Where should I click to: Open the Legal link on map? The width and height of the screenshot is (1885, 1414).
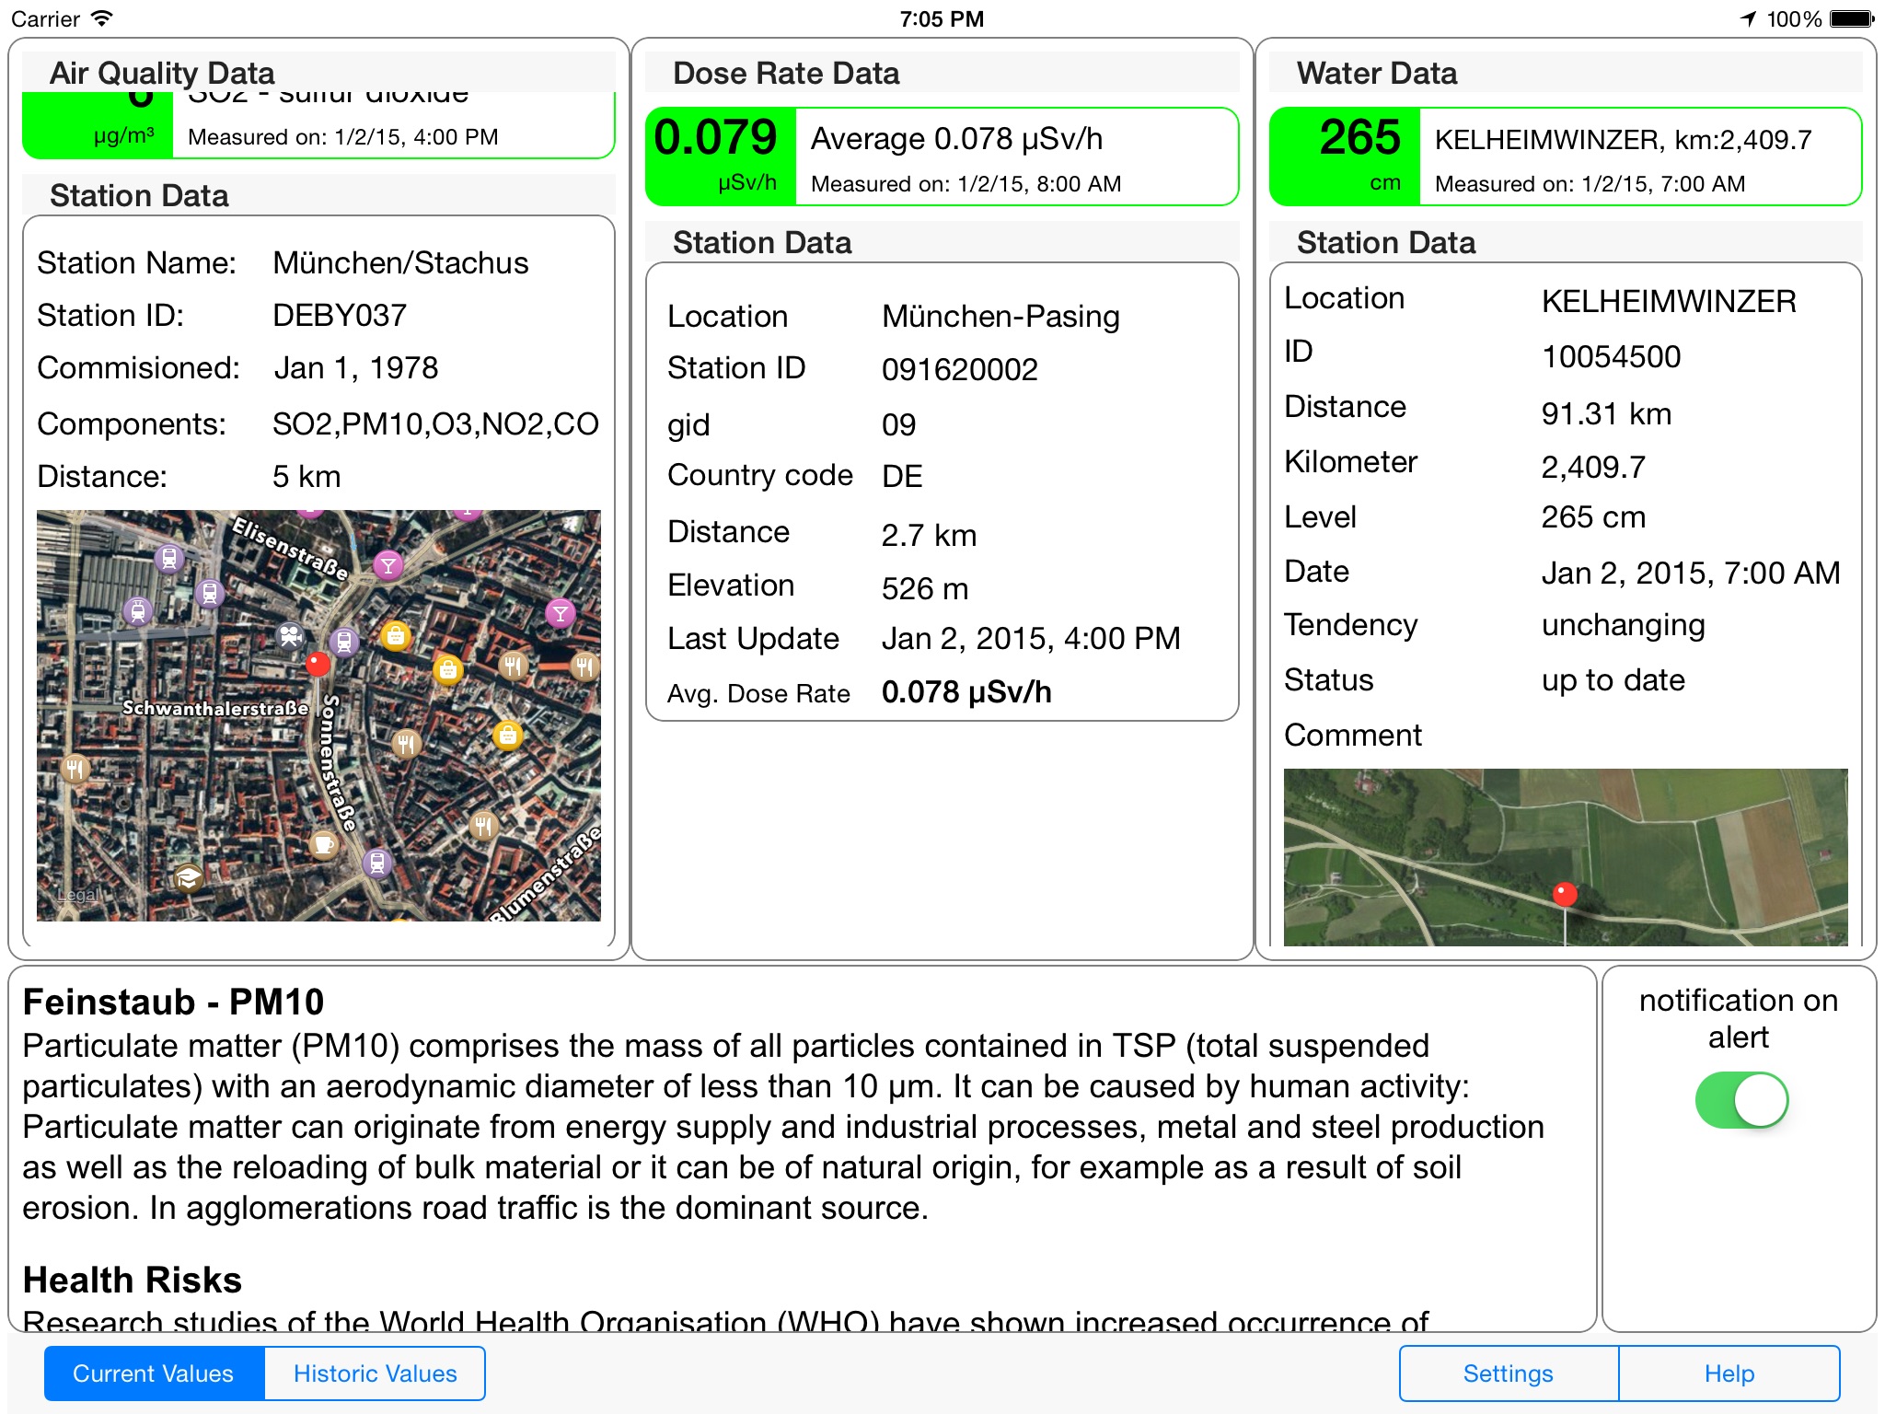pyautogui.click(x=77, y=895)
